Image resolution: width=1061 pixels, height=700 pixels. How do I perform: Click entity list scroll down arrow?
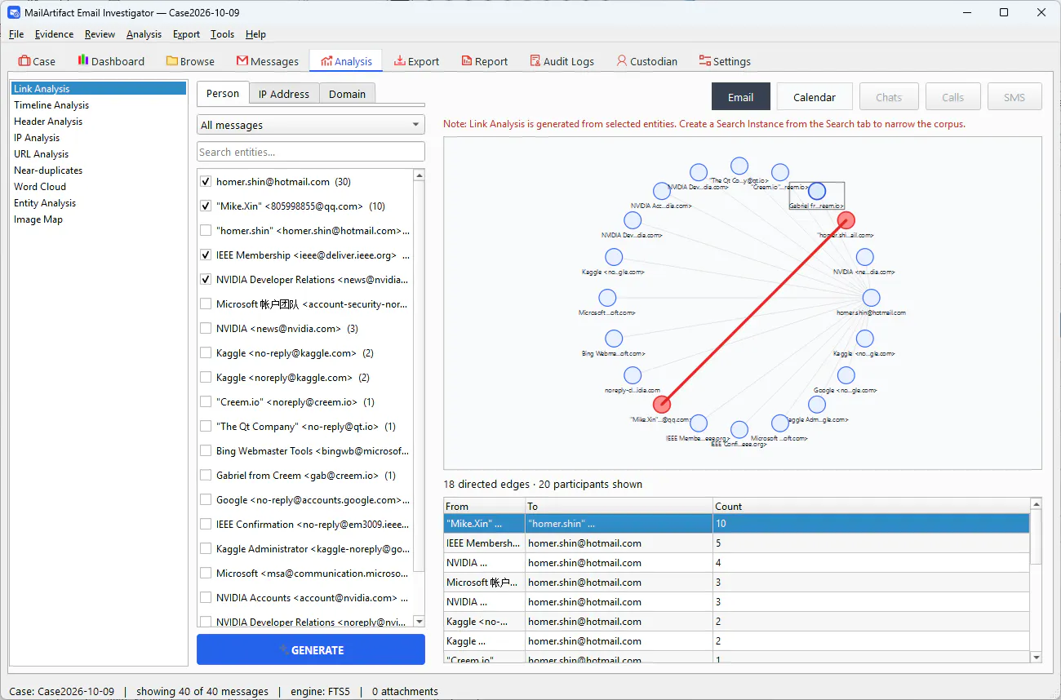[420, 621]
